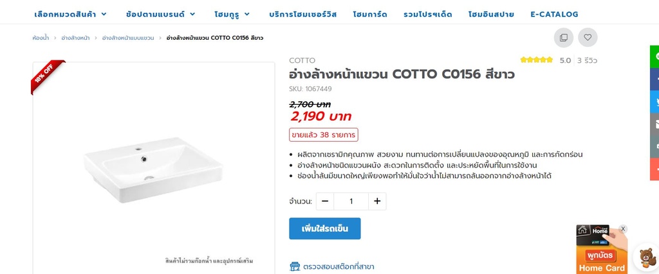Expand the โฮมกูรู dropdown
Screen dimensions: 659x274
click(x=232, y=14)
